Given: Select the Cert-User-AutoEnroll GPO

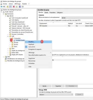Looking at the screenshot, I should click(18, 22).
